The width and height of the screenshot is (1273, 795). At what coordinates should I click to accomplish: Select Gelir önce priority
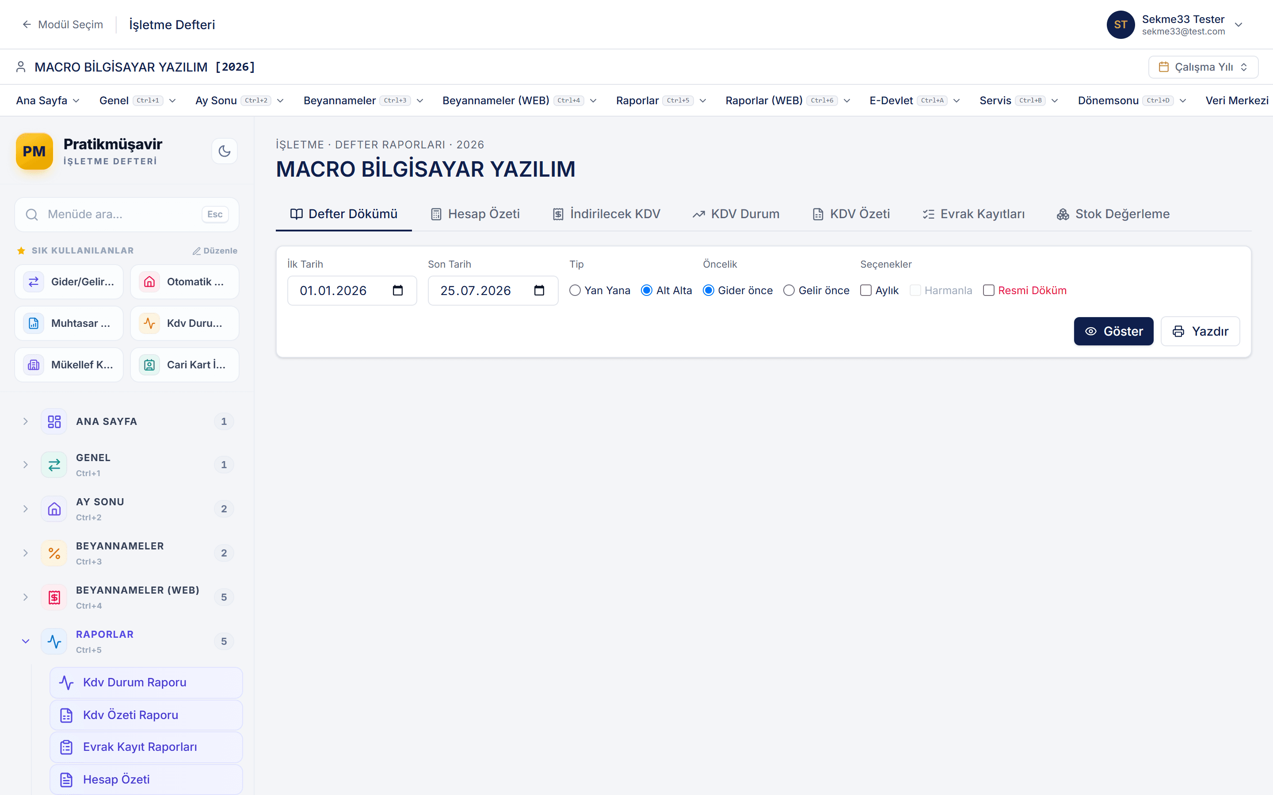click(x=789, y=290)
